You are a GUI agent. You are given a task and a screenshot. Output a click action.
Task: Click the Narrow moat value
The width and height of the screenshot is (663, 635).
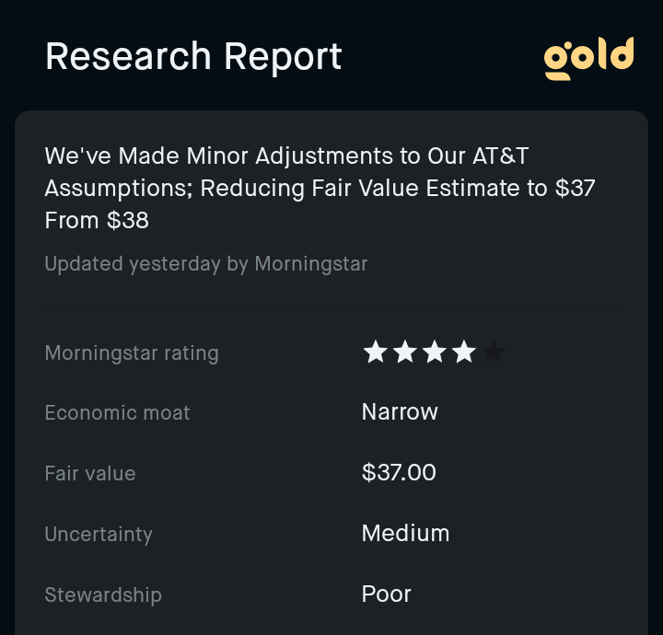click(400, 412)
